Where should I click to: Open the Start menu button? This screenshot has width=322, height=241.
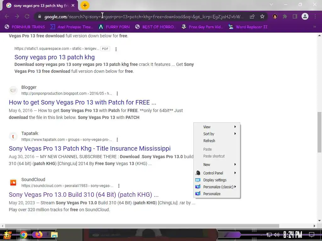pyautogui.click(x=8, y=235)
